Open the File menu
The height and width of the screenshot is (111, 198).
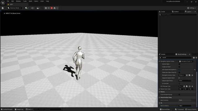8,1
